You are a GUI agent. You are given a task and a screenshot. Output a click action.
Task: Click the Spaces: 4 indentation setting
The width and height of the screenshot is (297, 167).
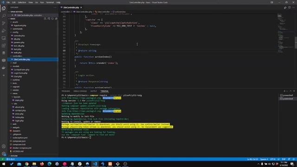tap(264, 159)
